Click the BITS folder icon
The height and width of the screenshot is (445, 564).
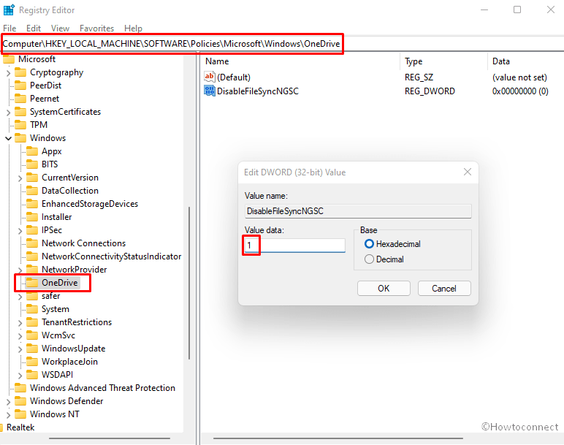[32, 164]
